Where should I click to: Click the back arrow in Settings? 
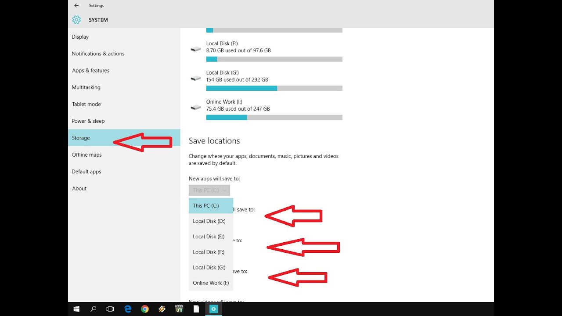(x=76, y=6)
